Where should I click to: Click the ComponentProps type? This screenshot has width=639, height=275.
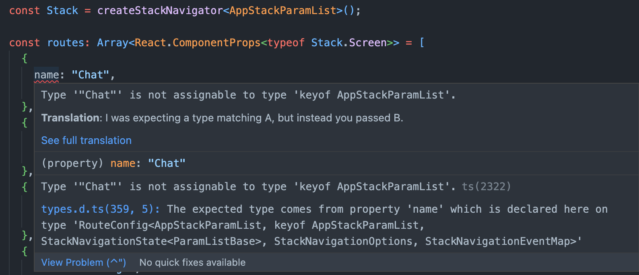pyautogui.click(x=216, y=43)
